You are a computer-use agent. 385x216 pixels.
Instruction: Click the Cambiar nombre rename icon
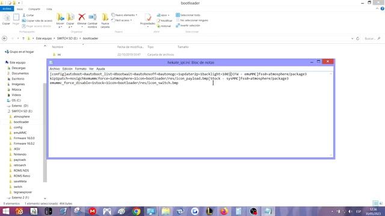[x=93, y=17]
